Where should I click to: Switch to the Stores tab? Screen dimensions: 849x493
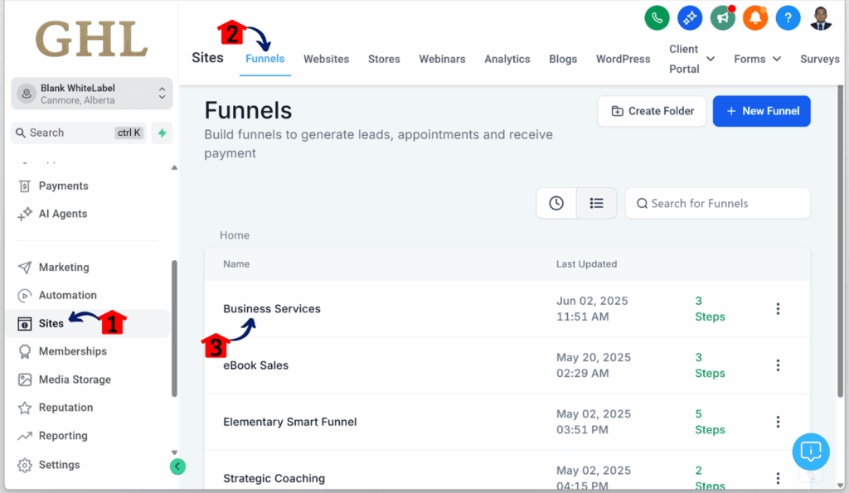(x=384, y=59)
